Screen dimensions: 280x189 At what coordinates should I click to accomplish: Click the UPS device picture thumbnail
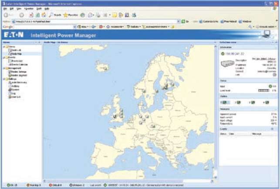pyautogui.click(x=227, y=63)
